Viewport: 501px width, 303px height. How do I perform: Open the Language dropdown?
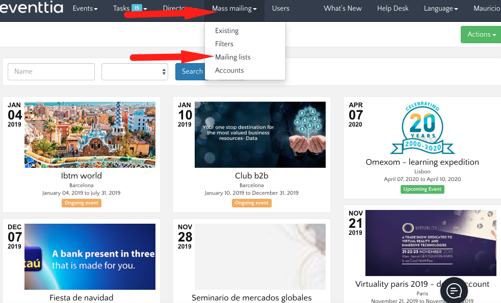click(441, 9)
